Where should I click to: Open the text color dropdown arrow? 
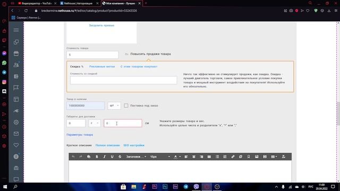(180, 157)
